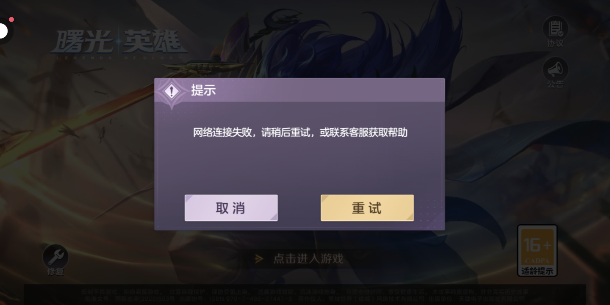Screen dimensions: 610x305
Task: Tap the 公告 text label
Action: tap(555, 84)
